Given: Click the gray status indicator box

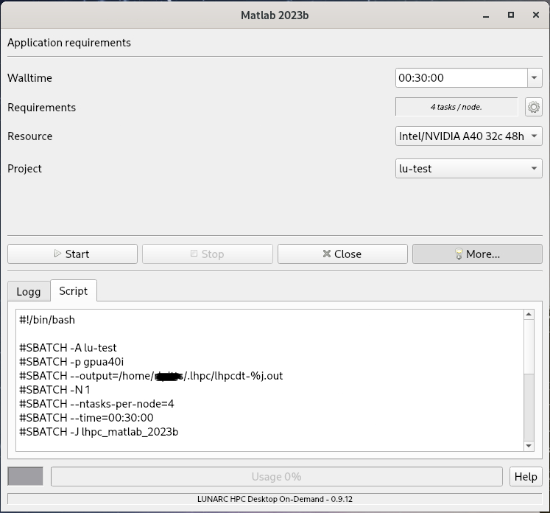Looking at the screenshot, I should click(25, 476).
